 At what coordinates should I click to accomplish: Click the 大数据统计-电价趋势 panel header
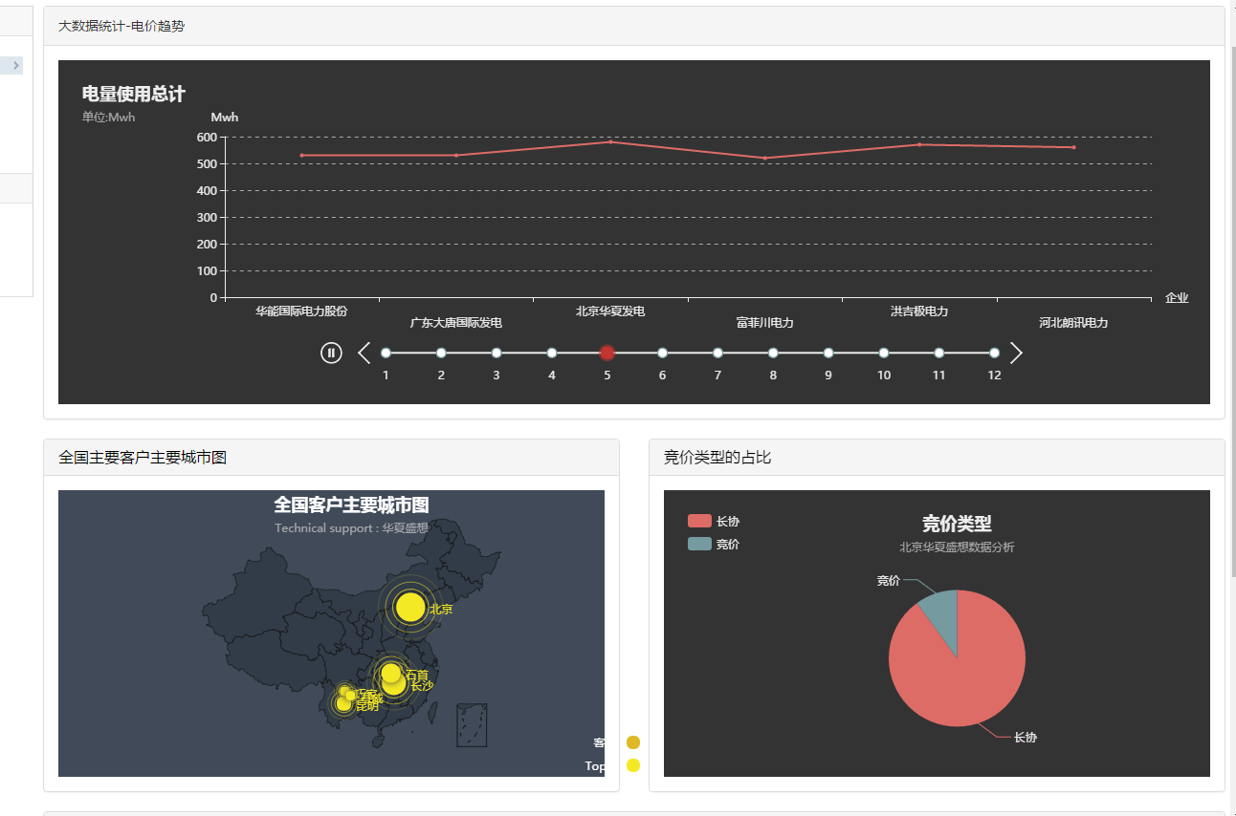(121, 26)
